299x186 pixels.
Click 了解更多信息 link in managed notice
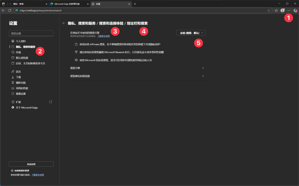pyautogui.click(x=38, y=175)
